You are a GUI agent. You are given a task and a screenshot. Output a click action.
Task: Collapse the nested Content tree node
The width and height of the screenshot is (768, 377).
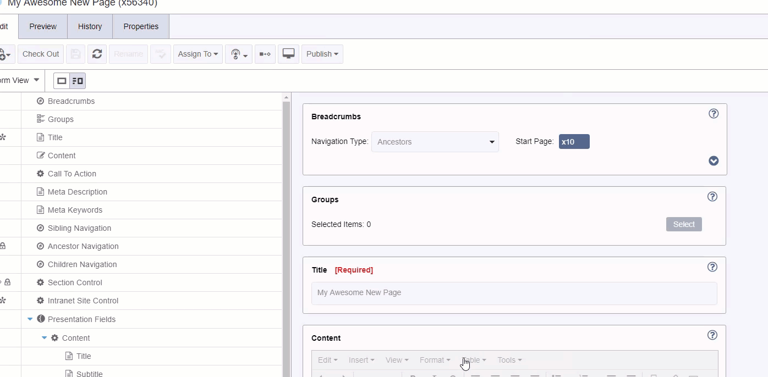tap(45, 338)
